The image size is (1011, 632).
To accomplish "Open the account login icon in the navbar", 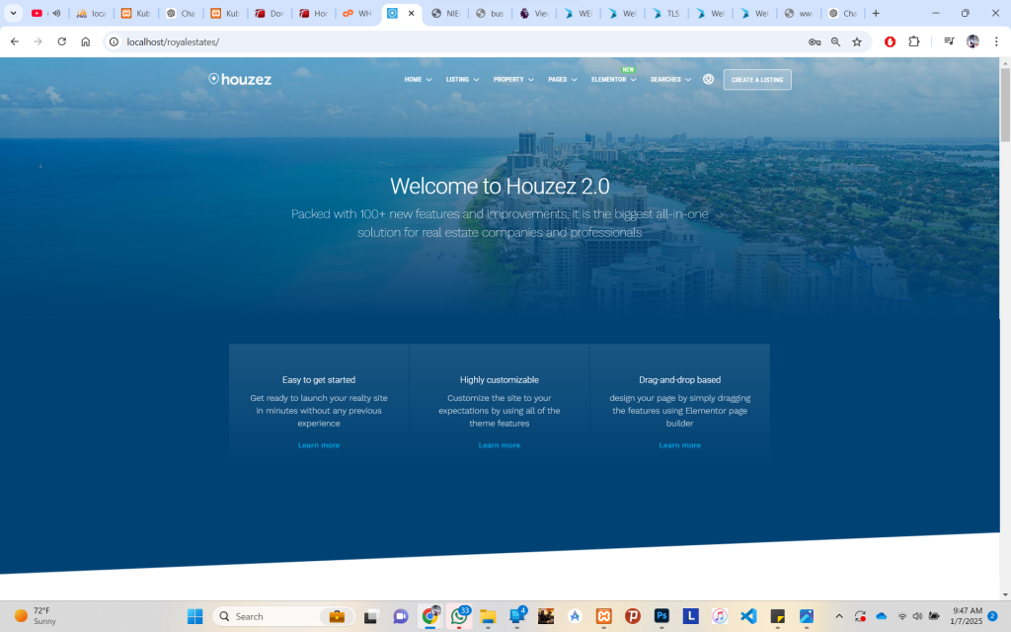I will [x=708, y=79].
